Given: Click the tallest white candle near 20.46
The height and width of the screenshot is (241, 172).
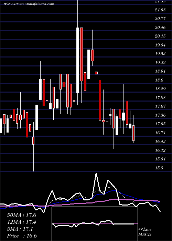Looking at the screenshot, I should click(x=78, y=60).
